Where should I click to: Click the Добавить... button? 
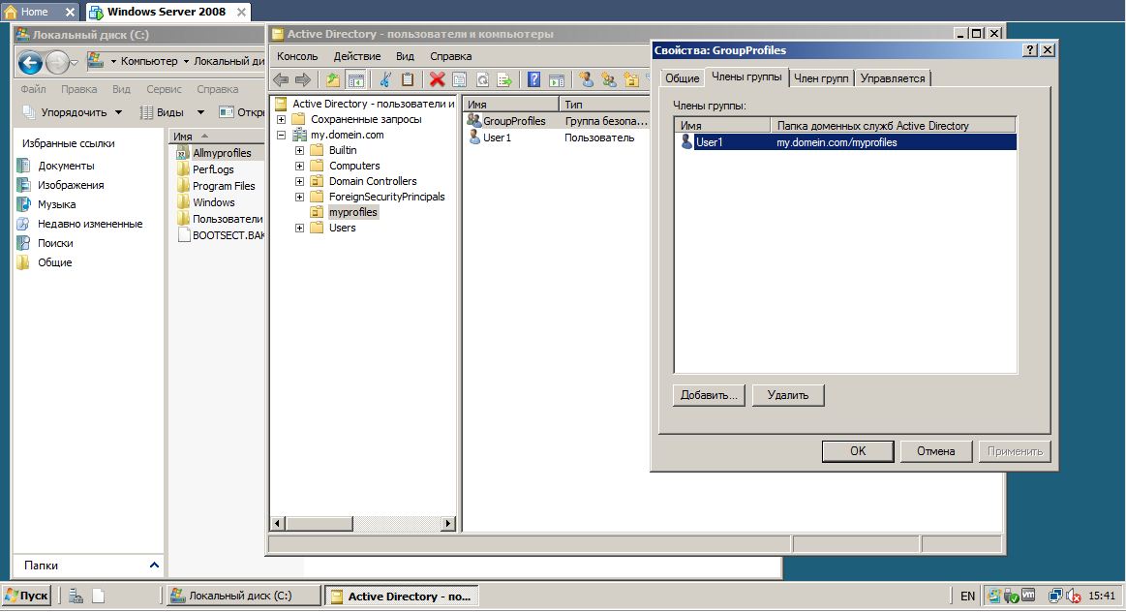click(709, 395)
